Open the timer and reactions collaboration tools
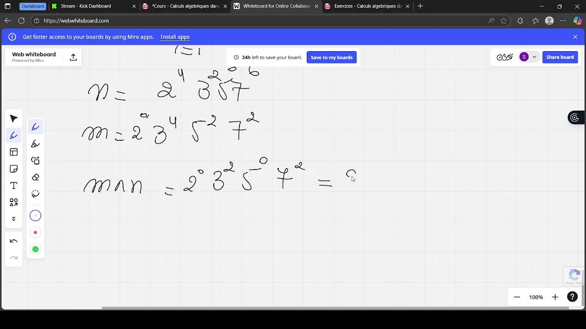Image resolution: width=586 pixels, height=329 pixels. pos(505,57)
